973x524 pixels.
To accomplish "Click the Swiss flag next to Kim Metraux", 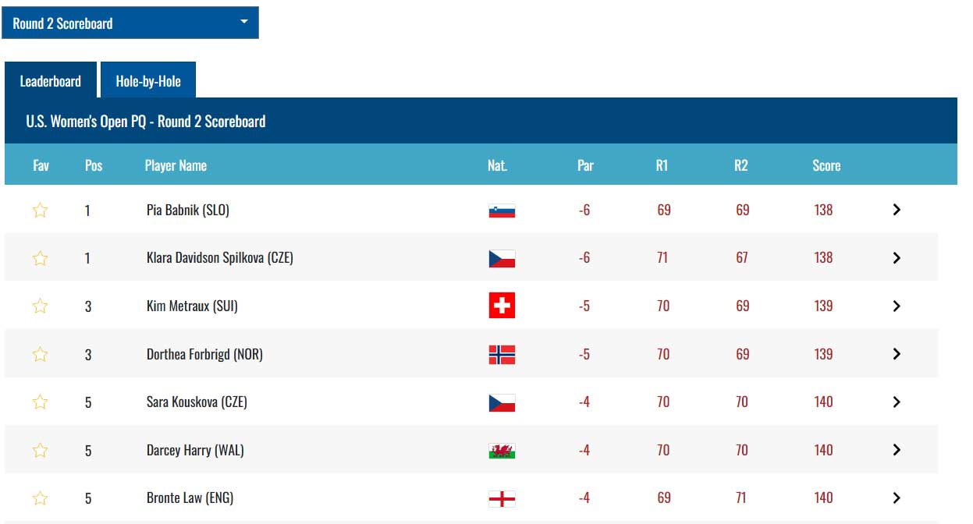I will click(x=502, y=306).
